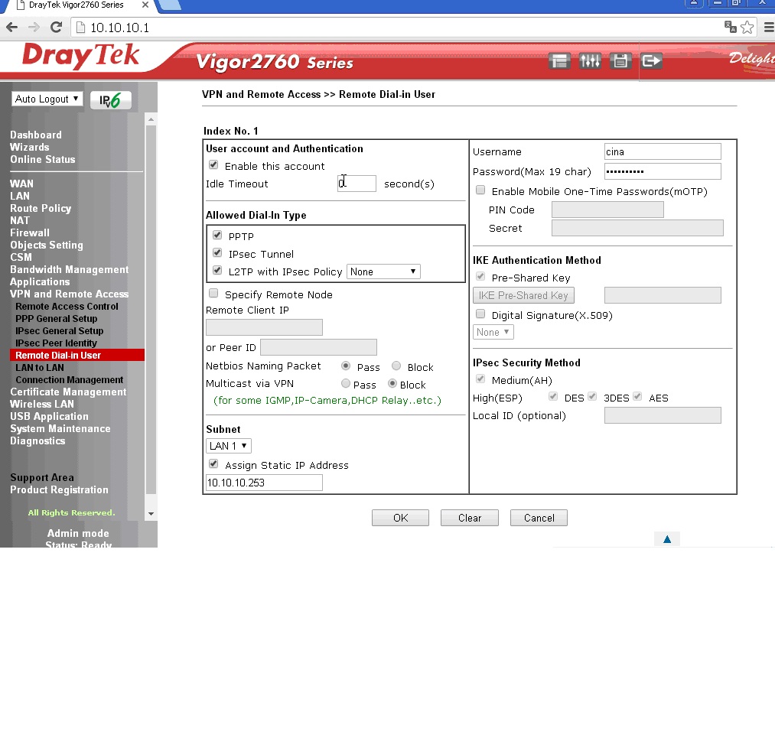
Task: Expand the LAN 1 subnet dropdown
Action: 228,446
